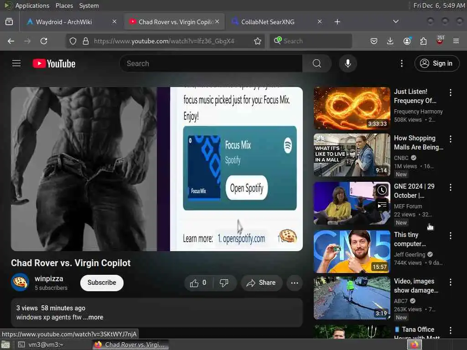Screen dimensions: 467x350
Task: Click the main video player
Action: 157,169
